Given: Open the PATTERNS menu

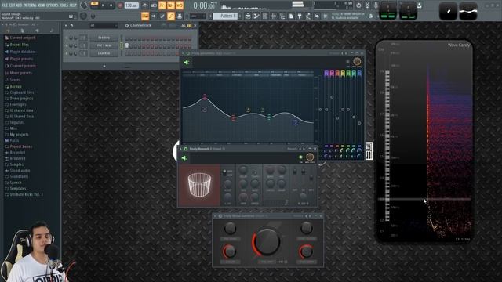Looking at the screenshot, I should (31, 5).
